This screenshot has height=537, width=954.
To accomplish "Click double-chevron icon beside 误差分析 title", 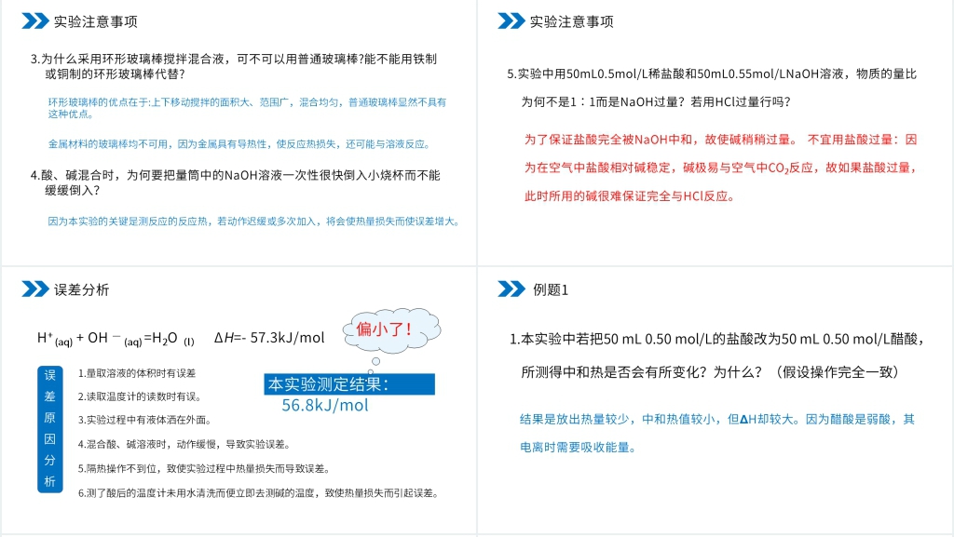I will (x=35, y=289).
